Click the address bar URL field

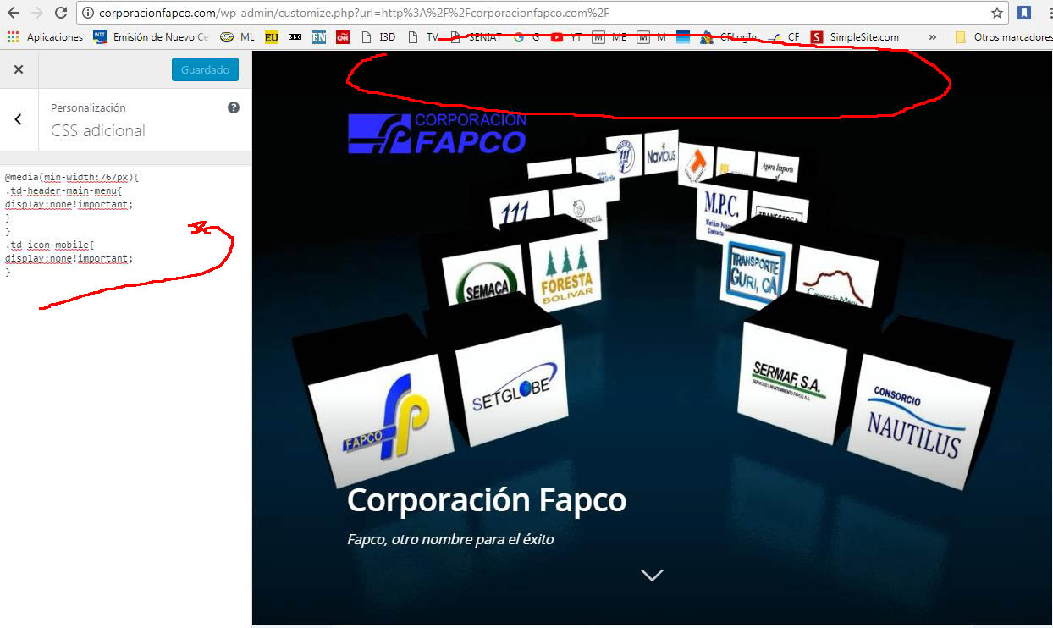[x=540, y=14]
